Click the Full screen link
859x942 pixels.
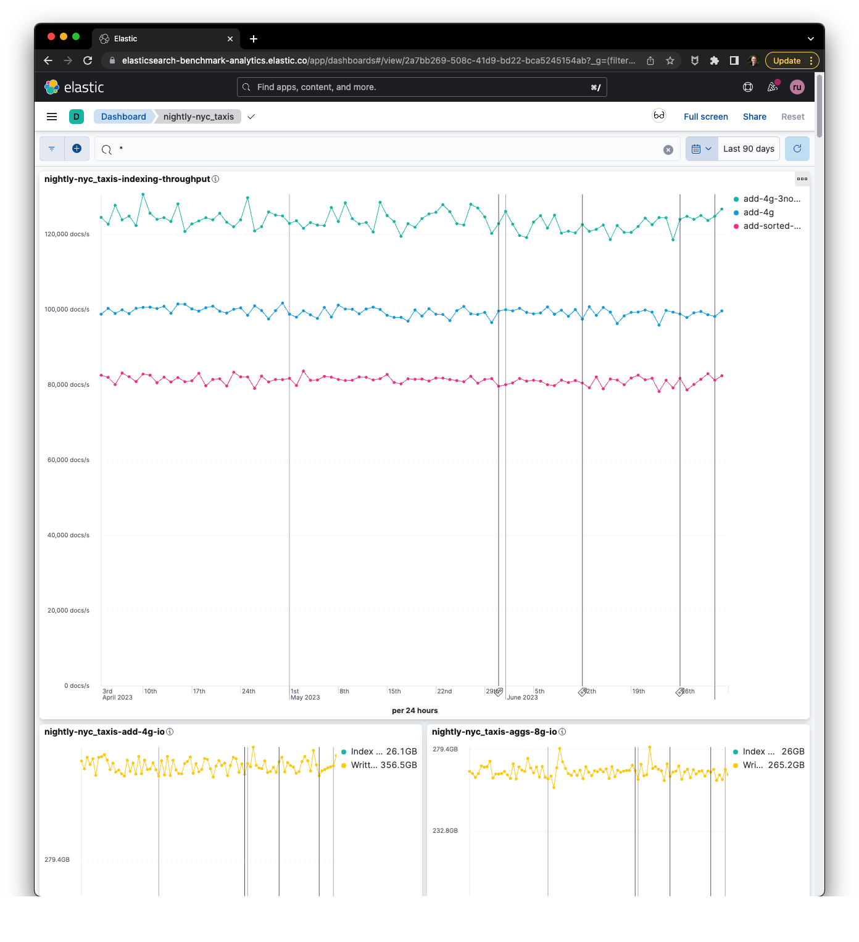[x=705, y=116]
